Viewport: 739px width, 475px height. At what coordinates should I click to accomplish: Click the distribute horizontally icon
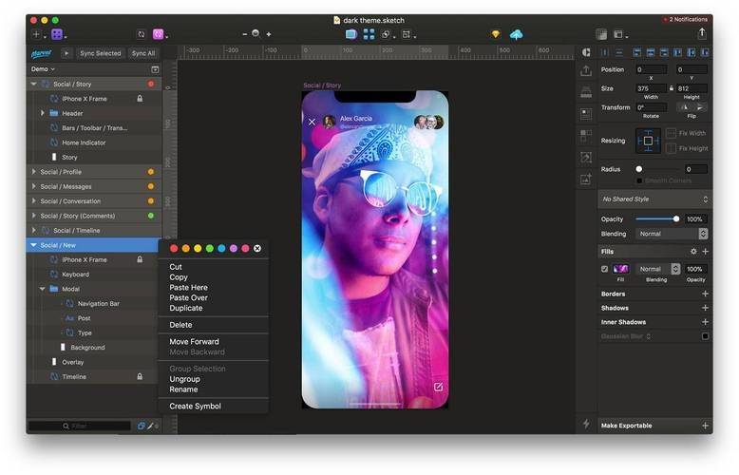605,52
